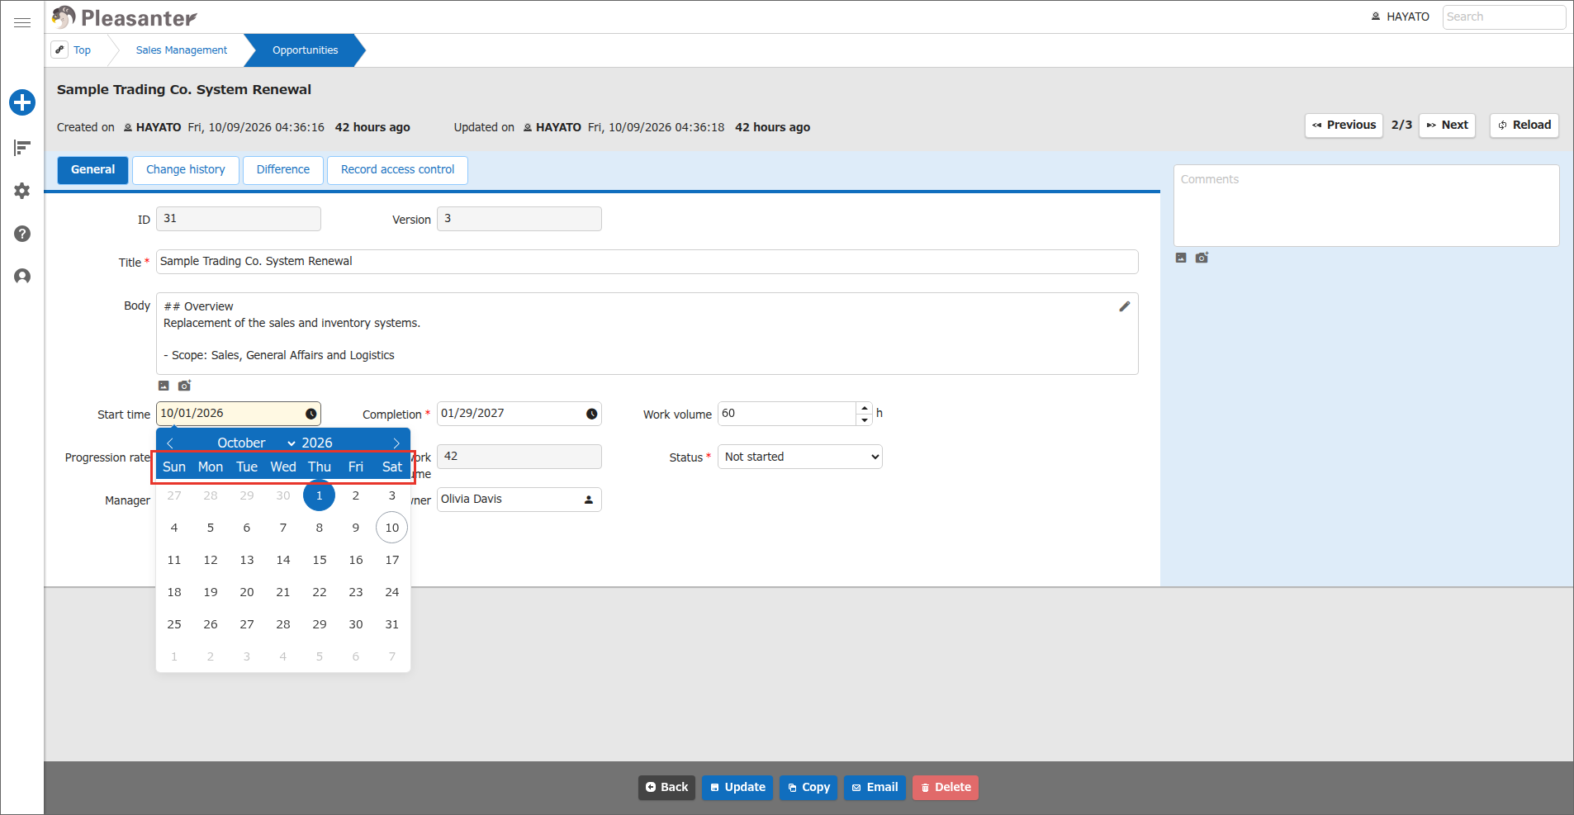Click the Back button
Screen dimensions: 1574x815
666,788
